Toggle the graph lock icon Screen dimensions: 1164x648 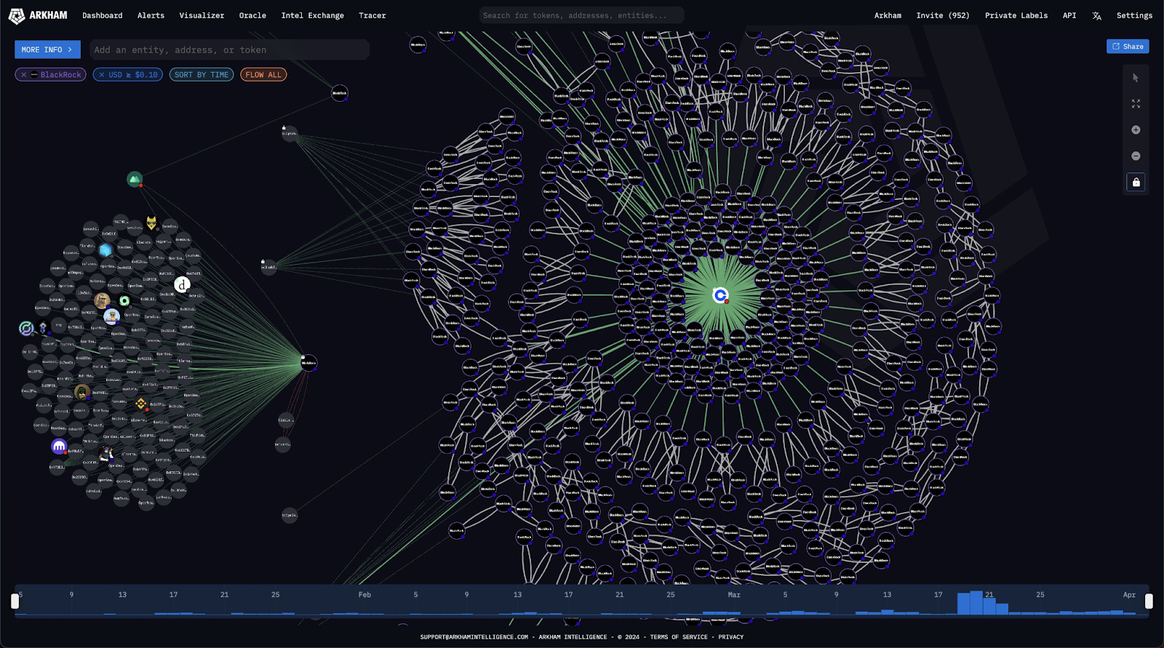tap(1136, 182)
